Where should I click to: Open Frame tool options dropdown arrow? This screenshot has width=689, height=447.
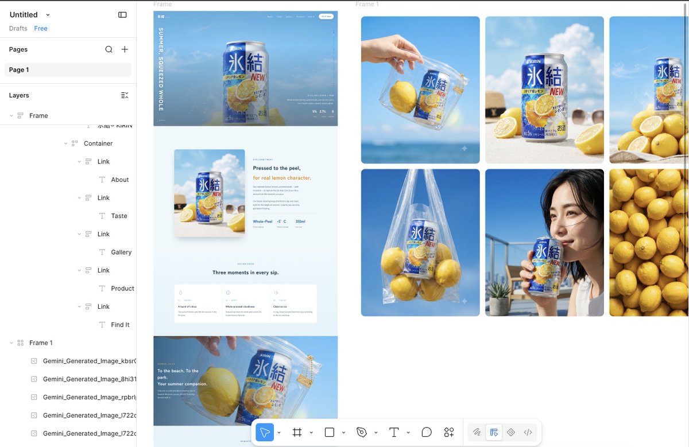[311, 433]
